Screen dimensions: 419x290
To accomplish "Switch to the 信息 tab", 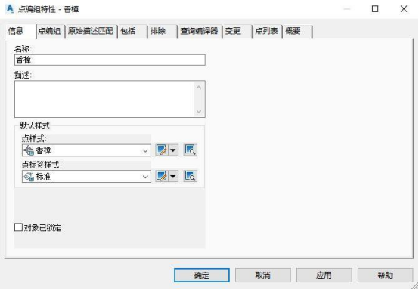I will 20,31.
